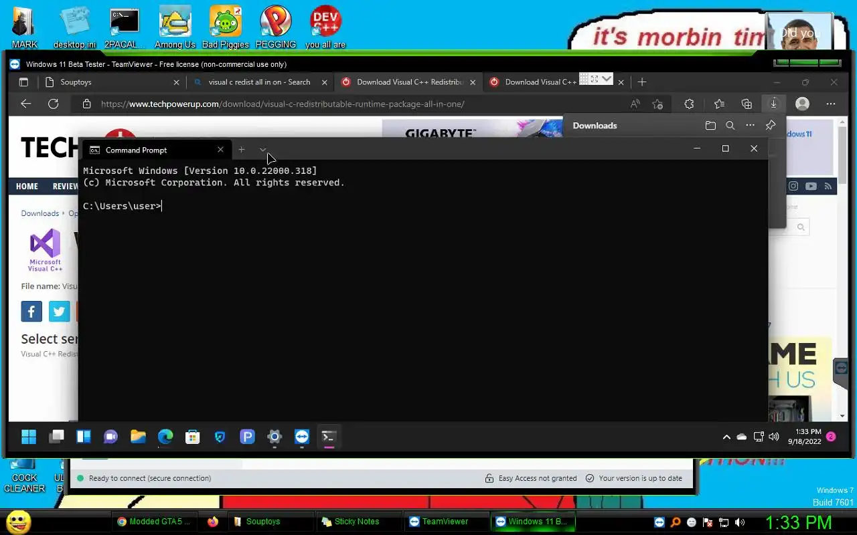The width and height of the screenshot is (857, 535).
Task: Open Edge Favorites list icon
Action: click(719, 104)
